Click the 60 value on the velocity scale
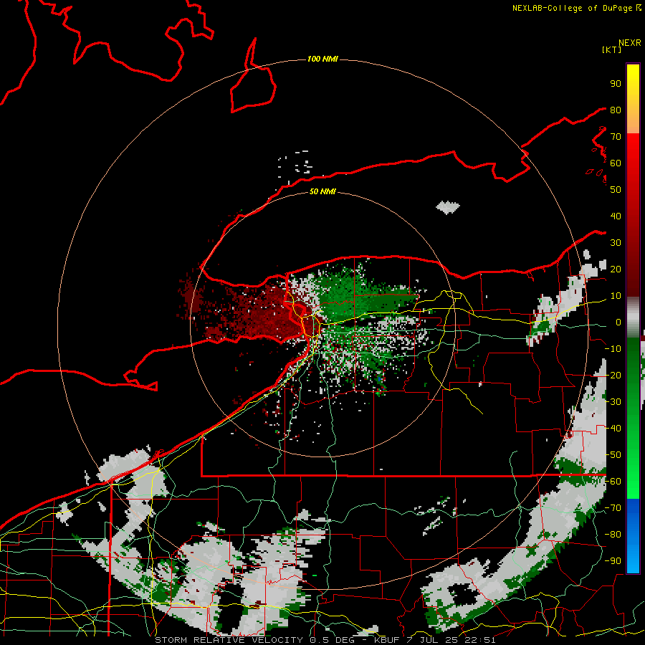Viewport: 645px width, 645px height. coord(616,163)
